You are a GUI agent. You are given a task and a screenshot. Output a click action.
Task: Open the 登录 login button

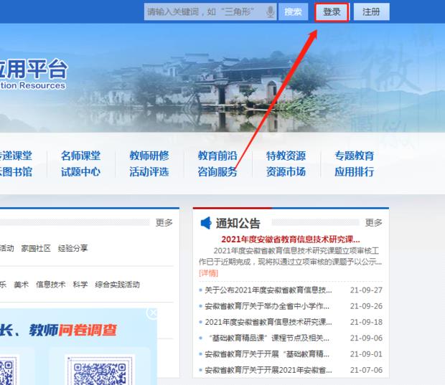(332, 12)
